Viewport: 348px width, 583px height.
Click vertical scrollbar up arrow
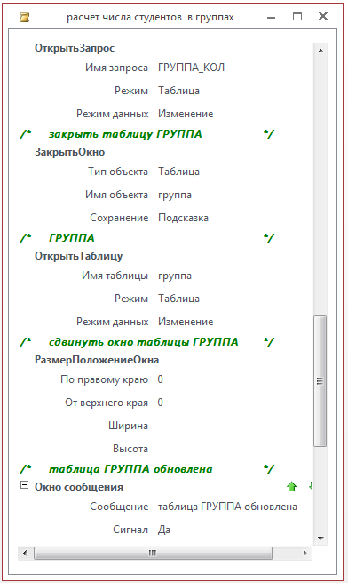tap(320, 51)
